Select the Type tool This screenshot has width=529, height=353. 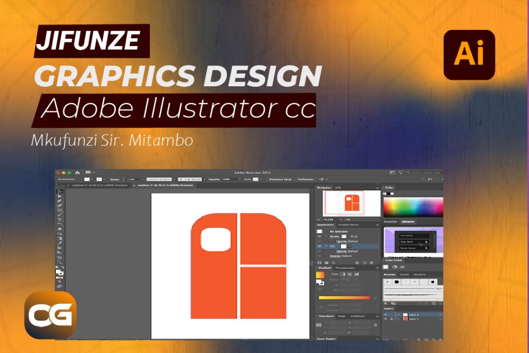pos(60,220)
